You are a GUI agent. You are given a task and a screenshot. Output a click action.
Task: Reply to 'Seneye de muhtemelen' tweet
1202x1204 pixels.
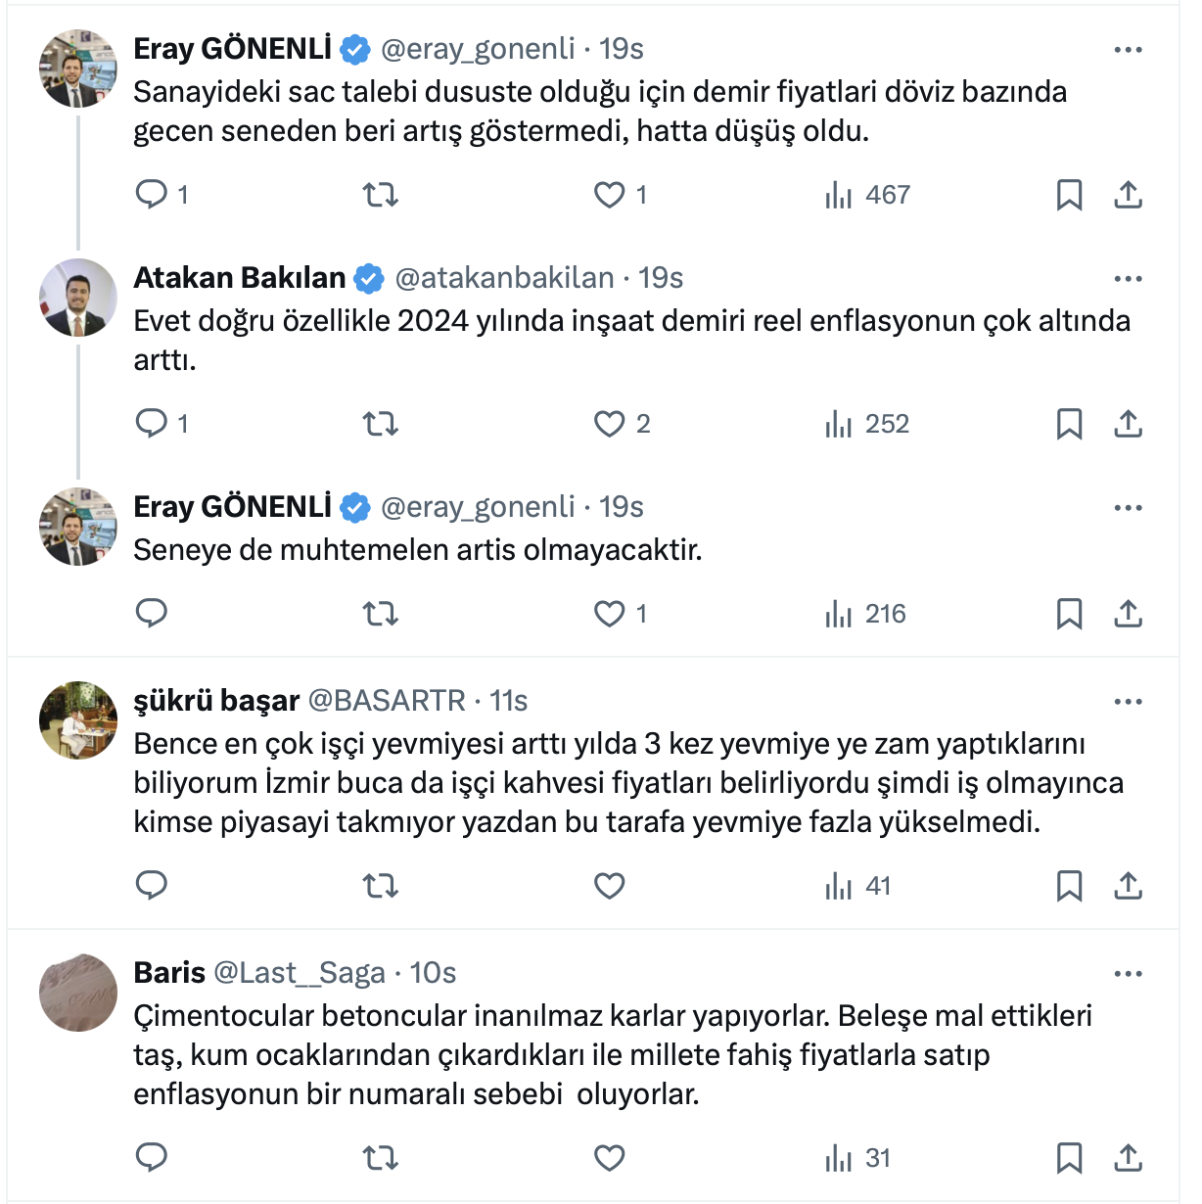152,614
